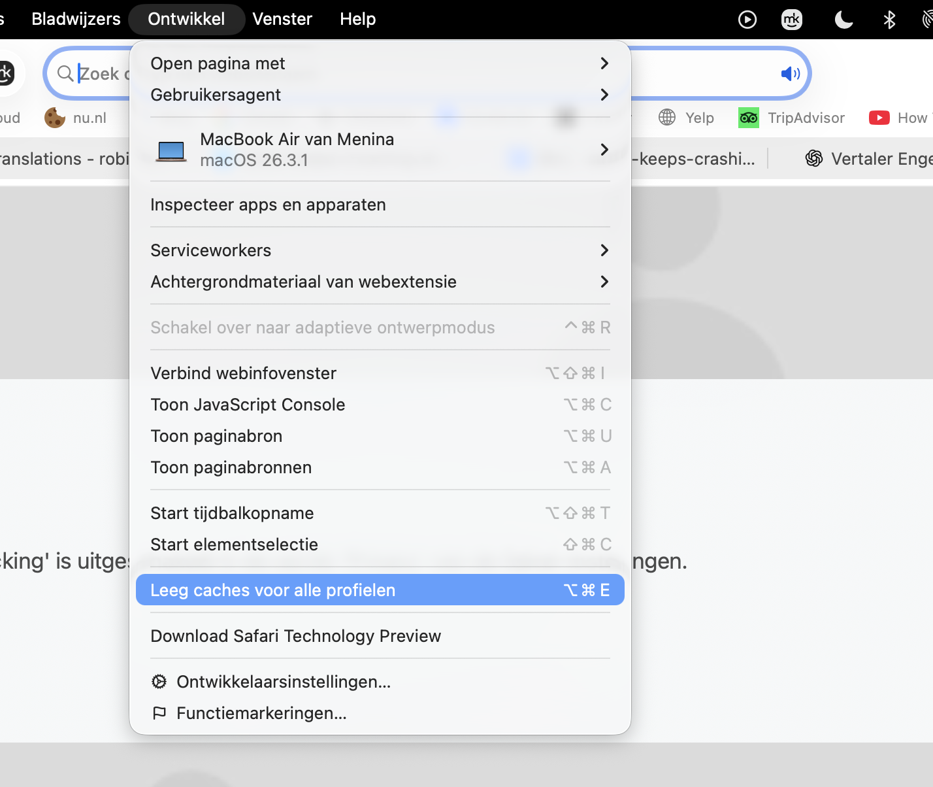Screen dimensions: 933x787
Task: Open Yelp from its favorites bar icon
Action: point(667,118)
